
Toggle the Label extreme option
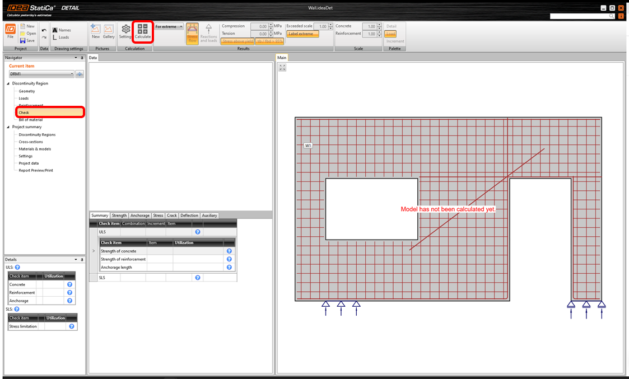[x=302, y=34]
